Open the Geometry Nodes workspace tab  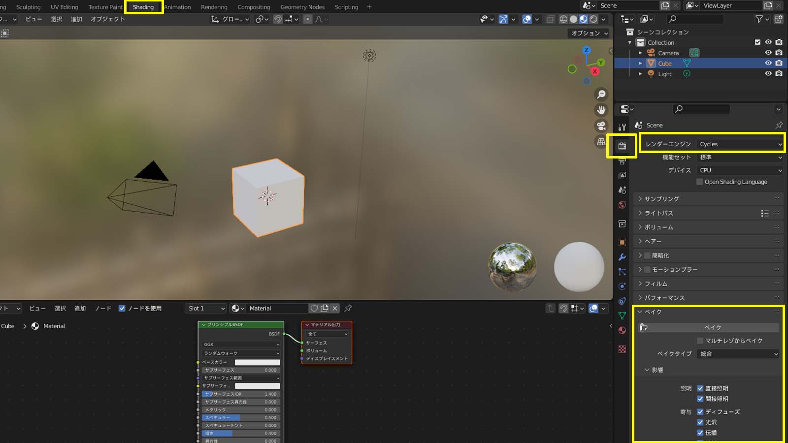pos(302,7)
